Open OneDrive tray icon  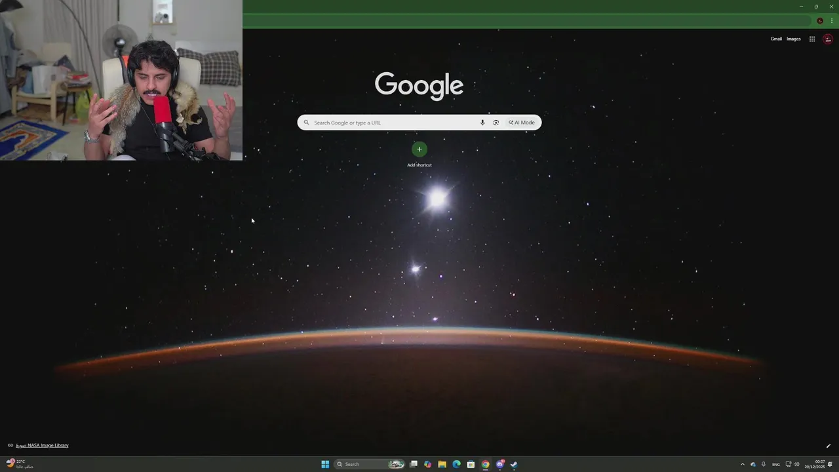(753, 464)
